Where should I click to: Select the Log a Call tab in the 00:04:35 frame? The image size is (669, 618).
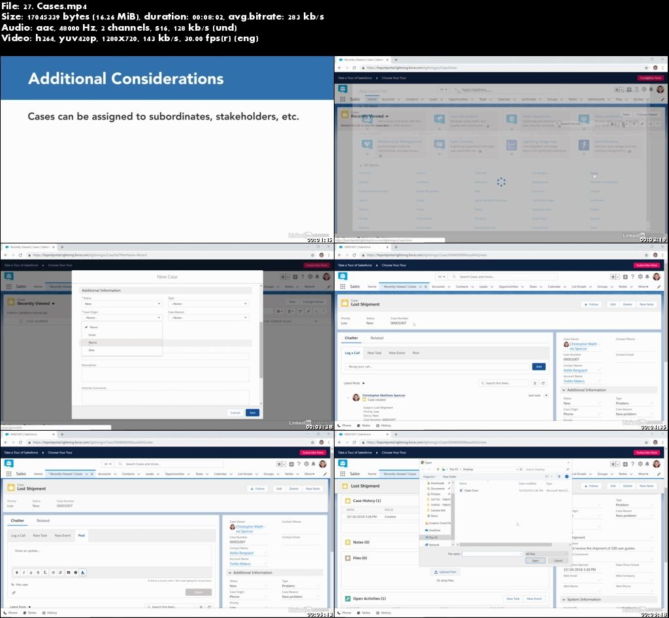(x=352, y=353)
